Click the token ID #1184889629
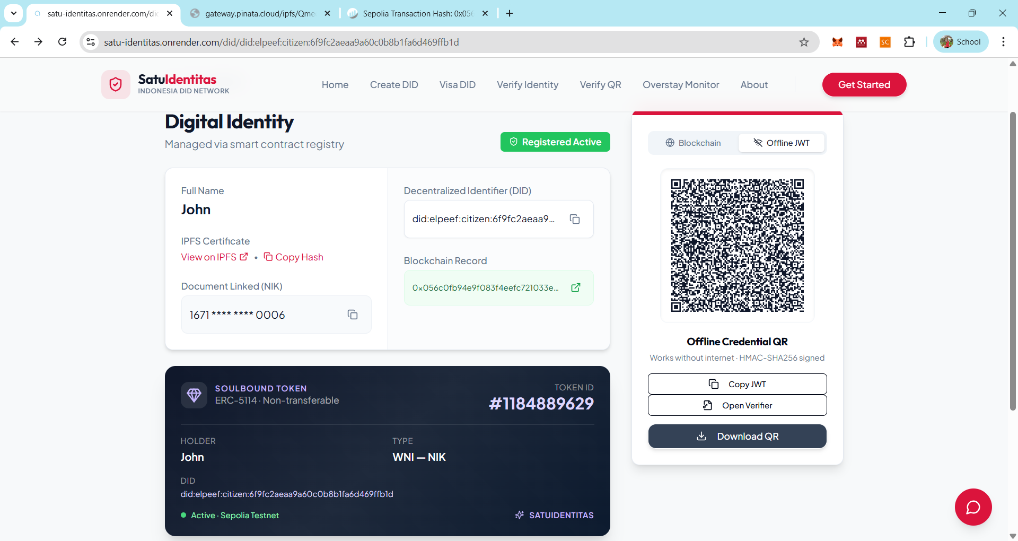Viewport: 1018px width, 541px height. pyautogui.click(x=541, y=404)
